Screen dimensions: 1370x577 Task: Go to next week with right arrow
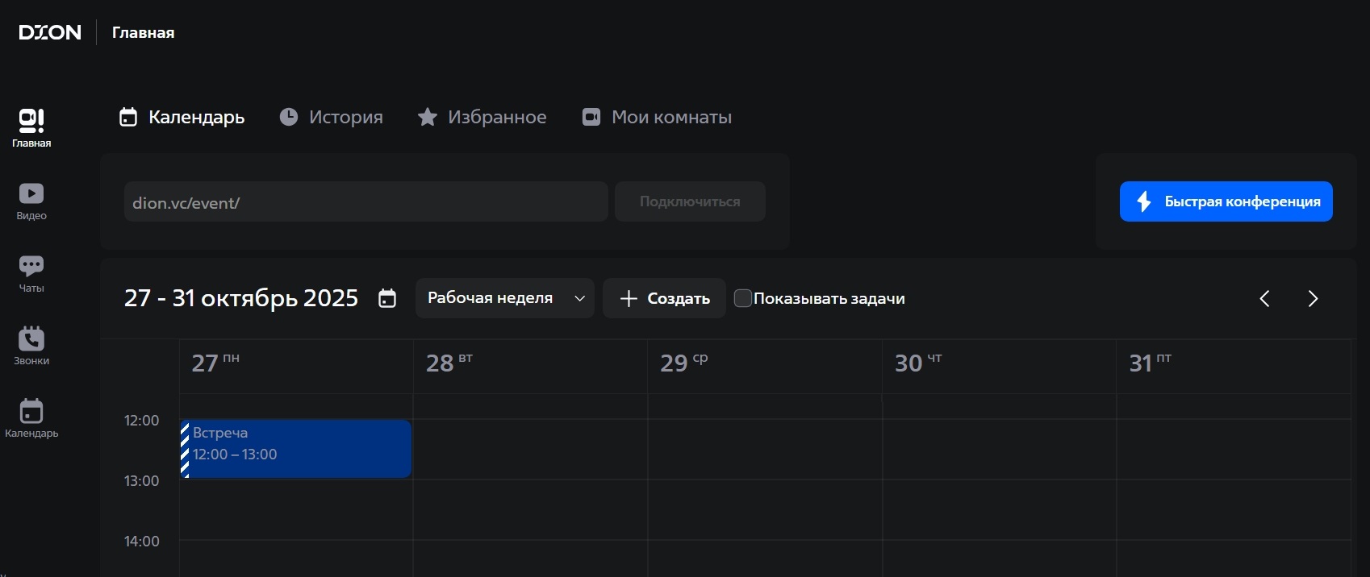(1313, 299)
